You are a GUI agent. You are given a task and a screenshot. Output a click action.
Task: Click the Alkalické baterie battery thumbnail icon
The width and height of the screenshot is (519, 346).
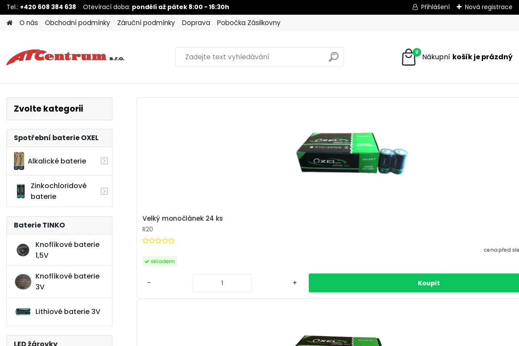click(19, 161)
